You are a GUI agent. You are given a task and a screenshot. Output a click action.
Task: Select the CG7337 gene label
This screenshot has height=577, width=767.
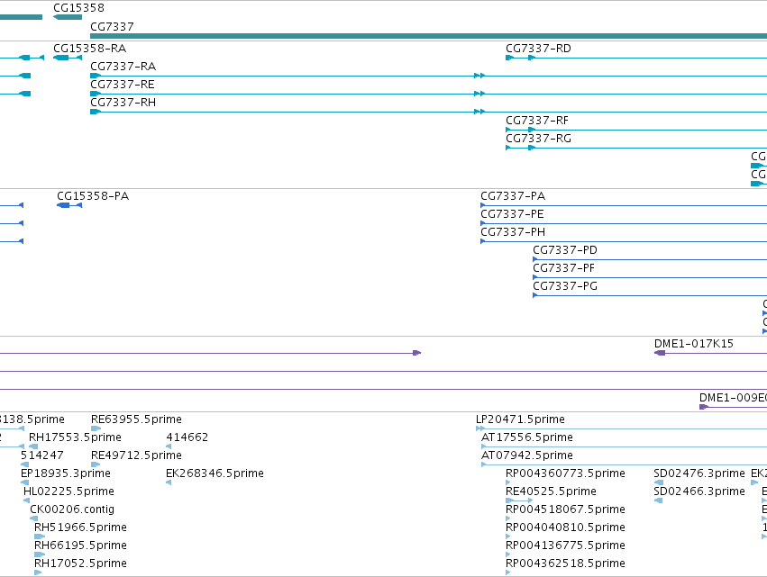point(112,26)
